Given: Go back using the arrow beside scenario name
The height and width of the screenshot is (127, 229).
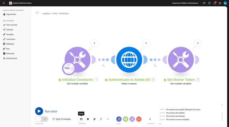Looking at the screenshot, I should point(38,13).
